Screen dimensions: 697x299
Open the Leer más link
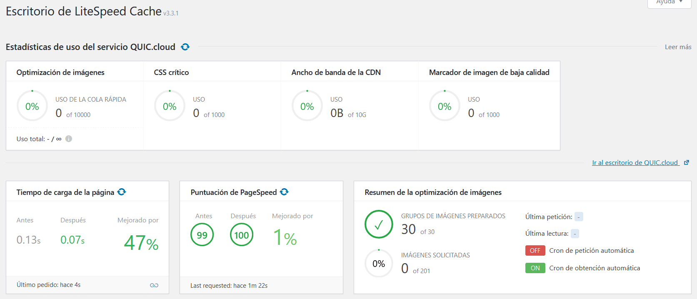(678, 47)
